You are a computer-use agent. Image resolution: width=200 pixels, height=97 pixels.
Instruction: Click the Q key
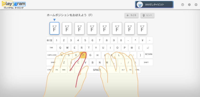pyautogui.click(x=60, y=48)
